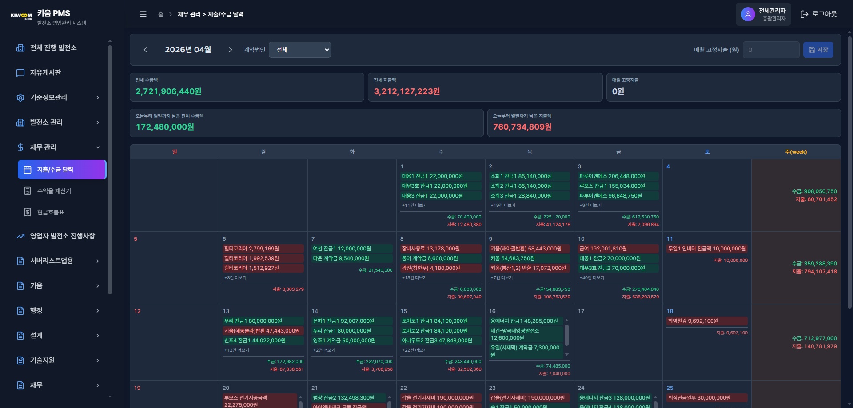
Task: Expand the 설계 menu chevron
Action: [x=98, y=336]
